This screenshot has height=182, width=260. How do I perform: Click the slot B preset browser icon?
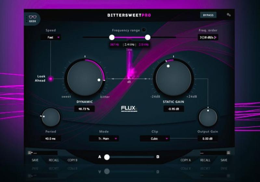[228, 153]
